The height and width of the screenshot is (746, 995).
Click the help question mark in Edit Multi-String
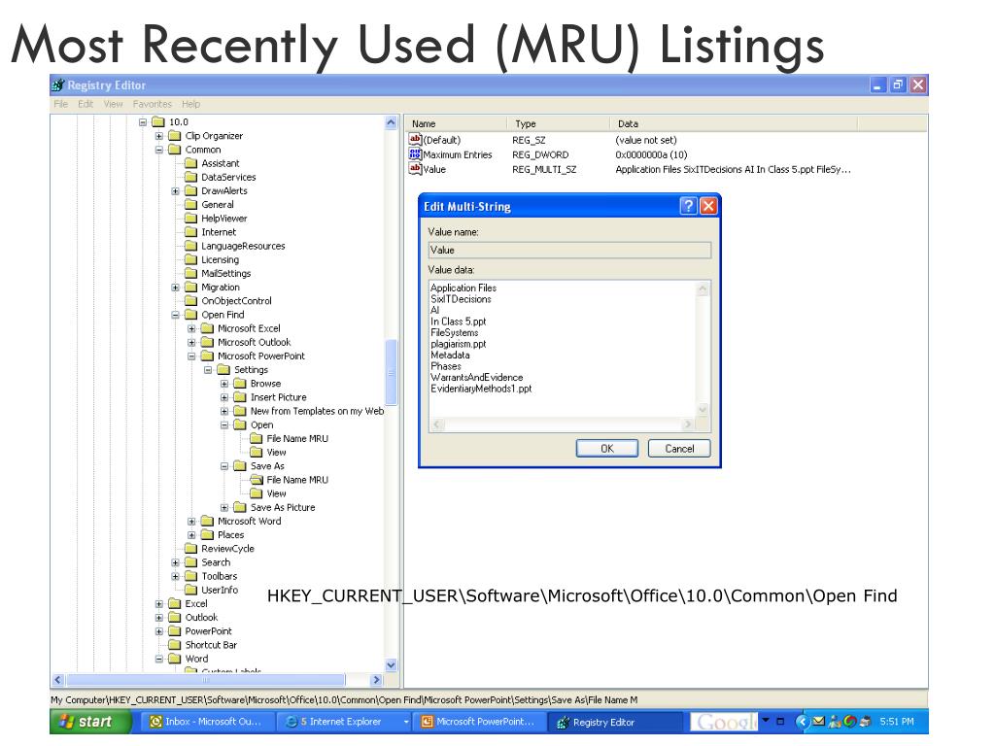[x=688, y=206]
